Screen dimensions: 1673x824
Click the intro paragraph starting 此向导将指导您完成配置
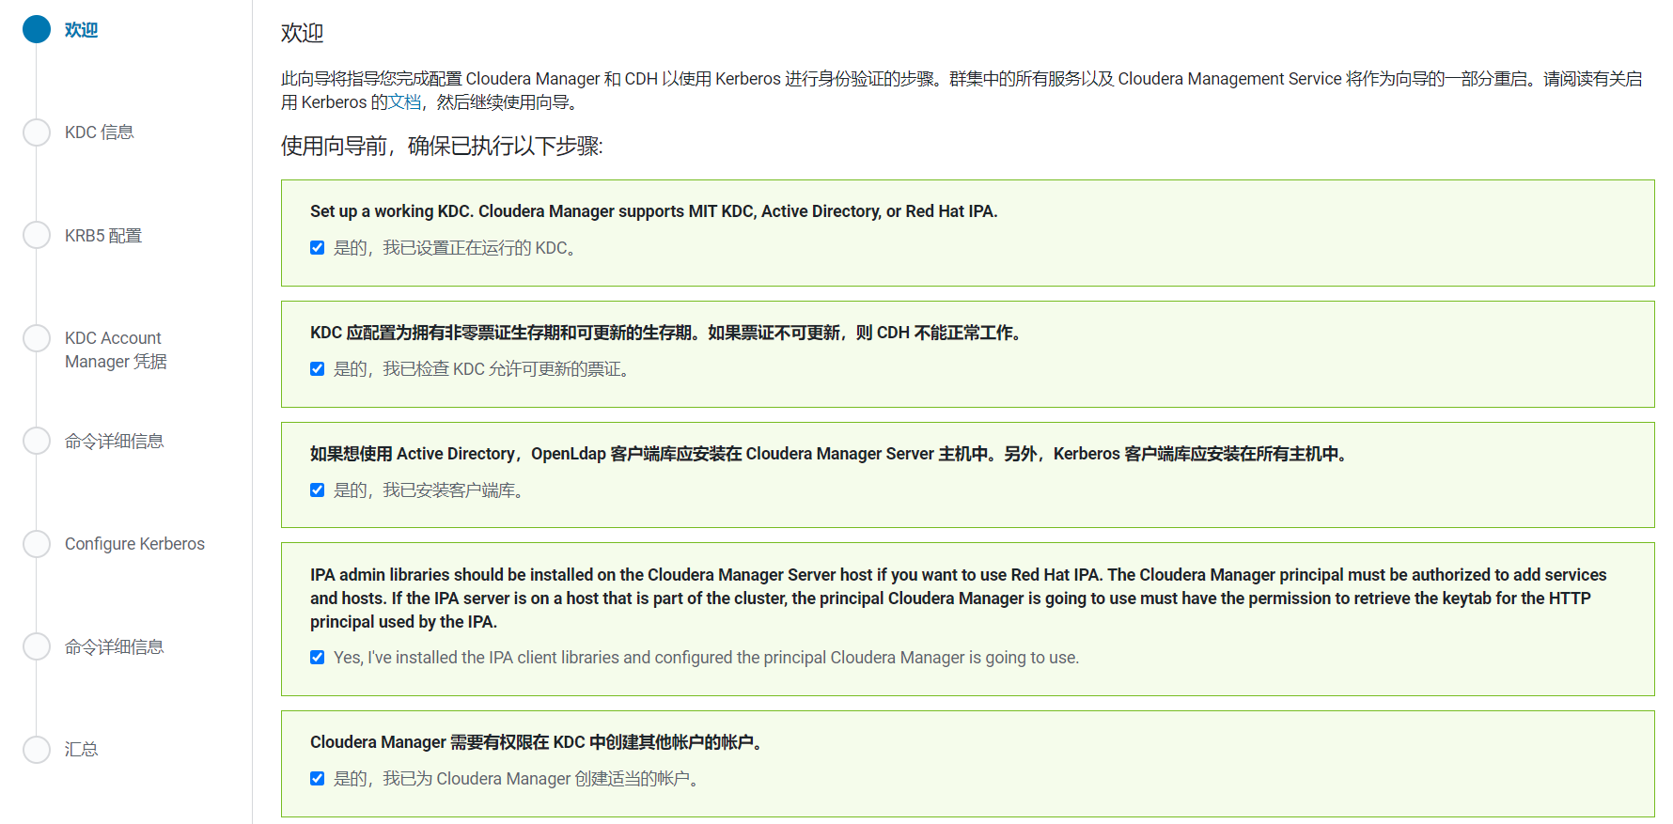coord(962,90)
